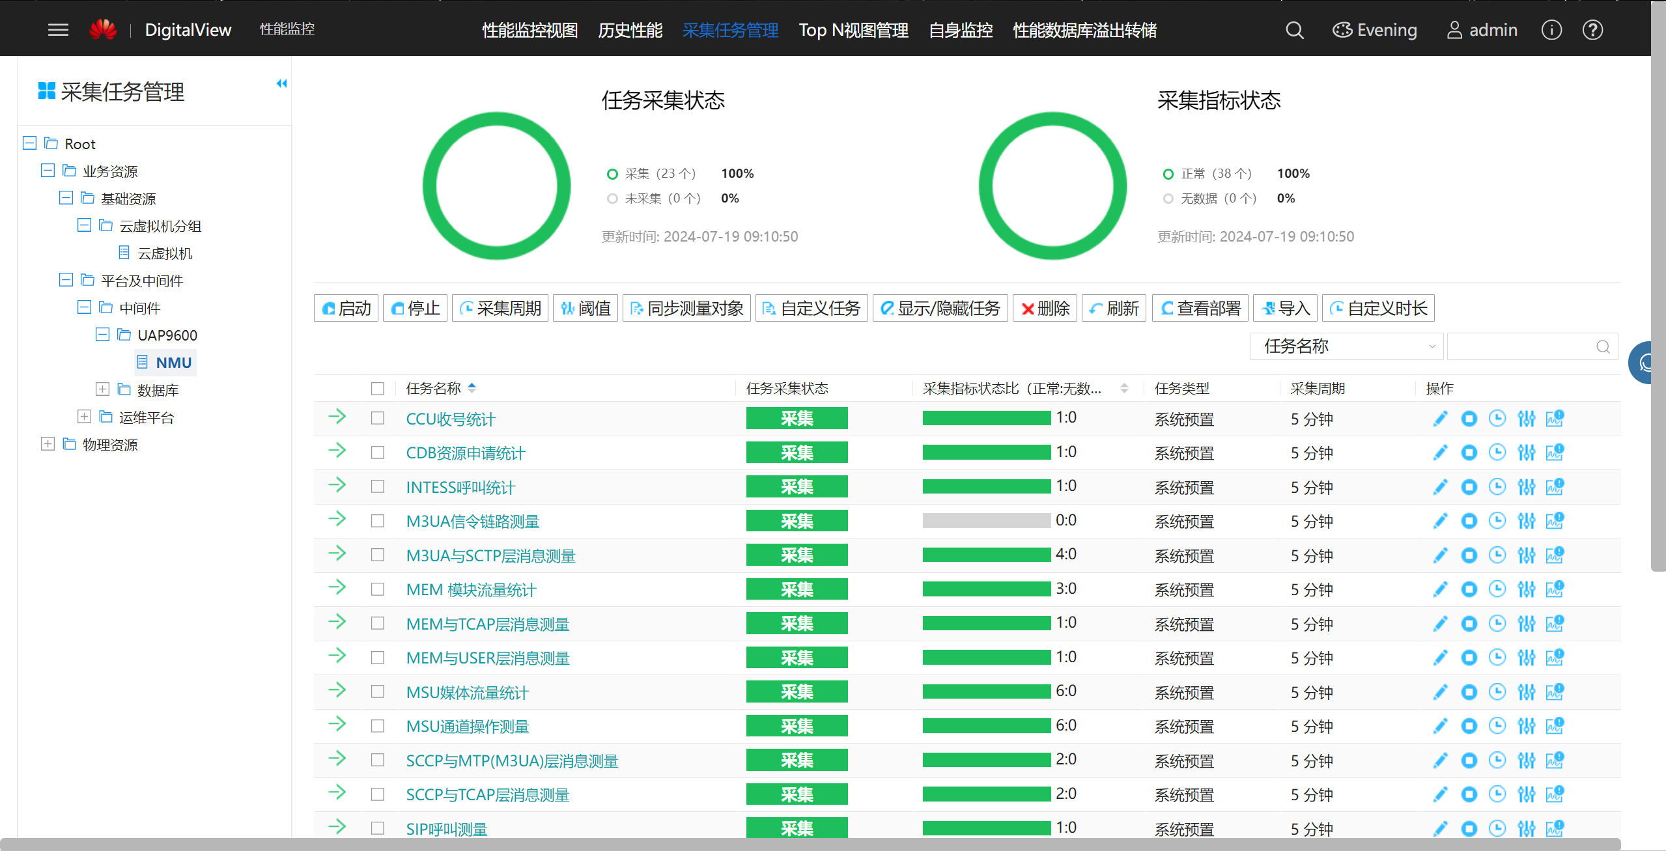Collapse the Root tree node
Screen dimensions: 1666x851
29,143
